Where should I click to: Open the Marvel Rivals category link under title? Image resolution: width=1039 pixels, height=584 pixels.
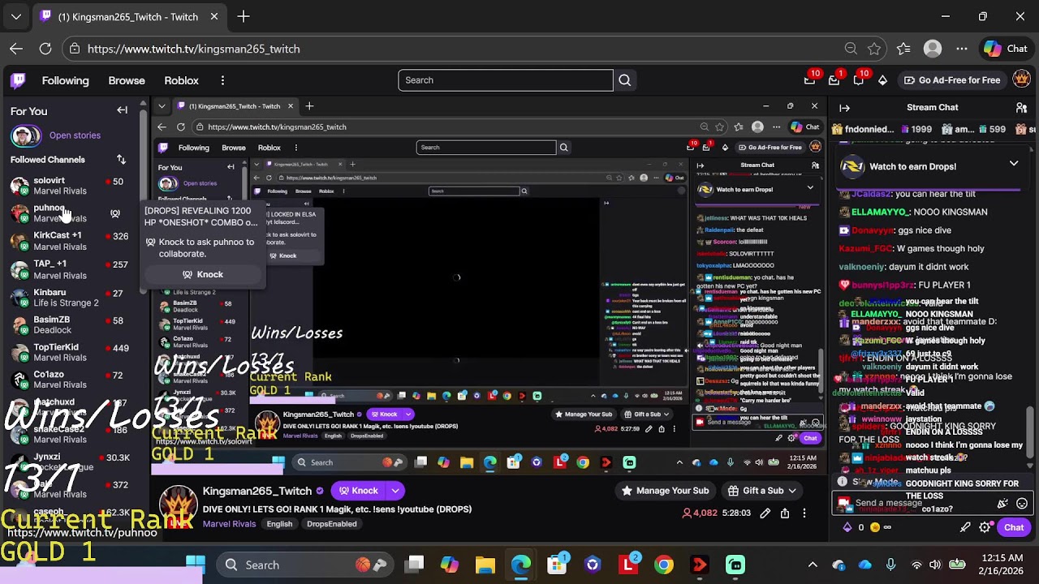(229, 524)
